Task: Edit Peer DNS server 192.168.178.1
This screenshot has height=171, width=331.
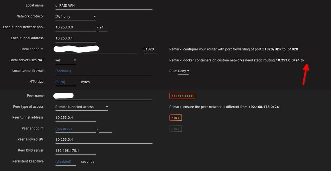Action: (x=75, y=151)
